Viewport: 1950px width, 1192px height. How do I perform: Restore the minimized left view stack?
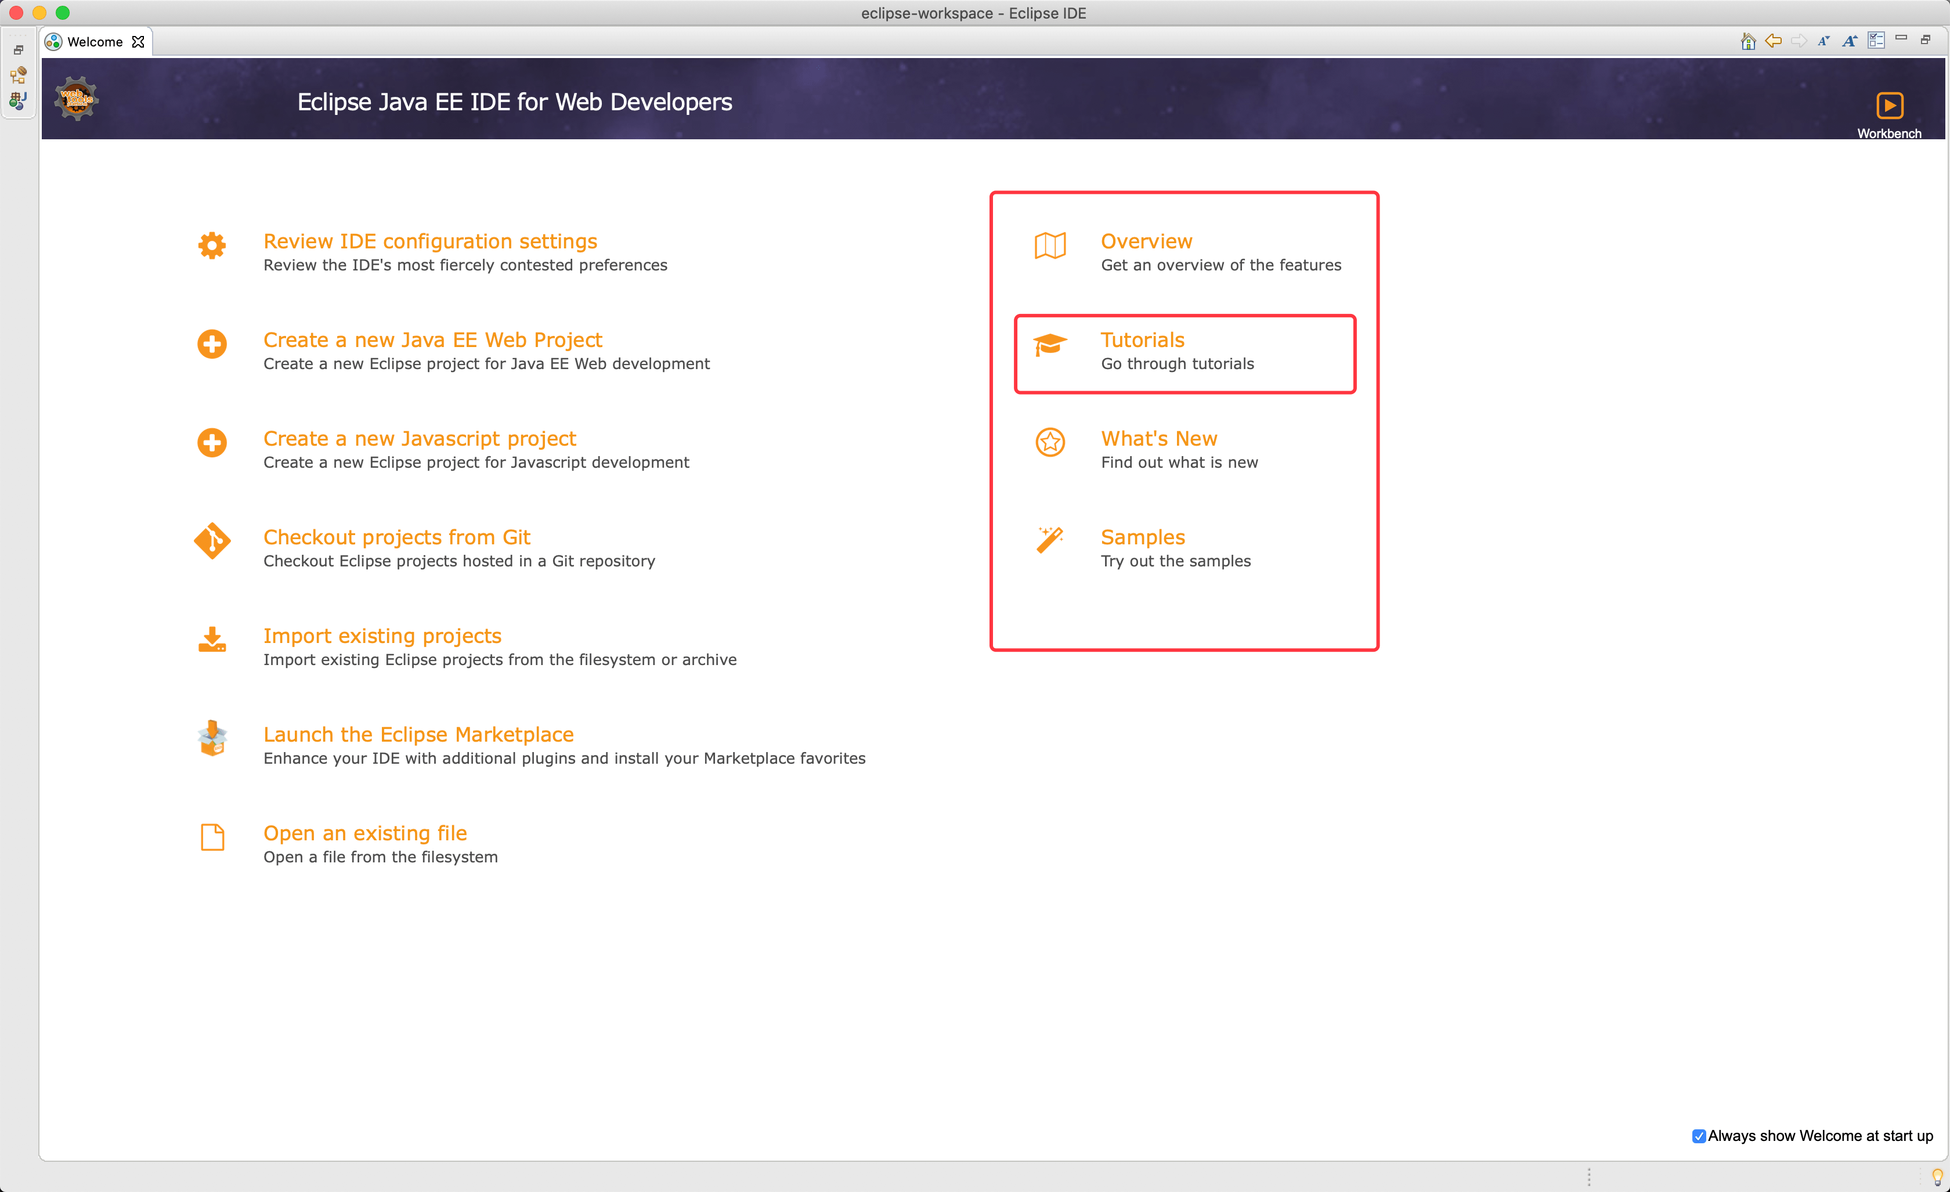point(18,50)
